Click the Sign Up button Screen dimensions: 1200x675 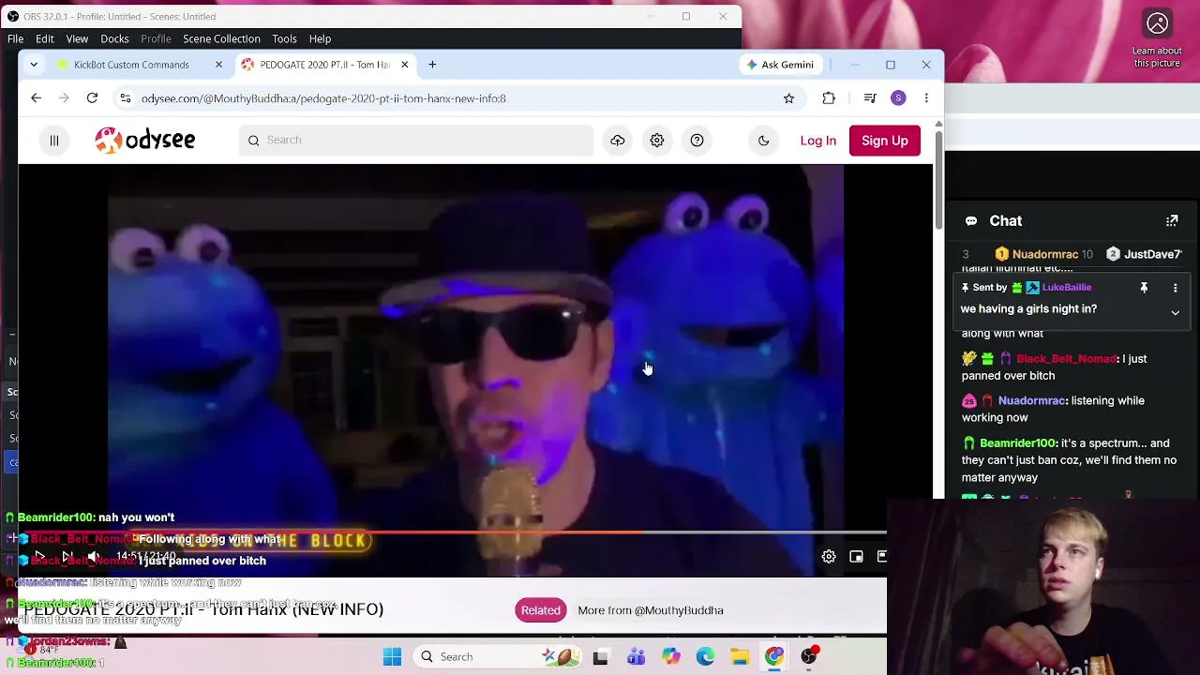tap(885, 141)
